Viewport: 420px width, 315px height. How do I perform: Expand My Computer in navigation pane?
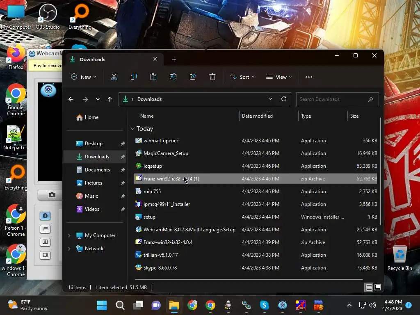pos(69,235)
